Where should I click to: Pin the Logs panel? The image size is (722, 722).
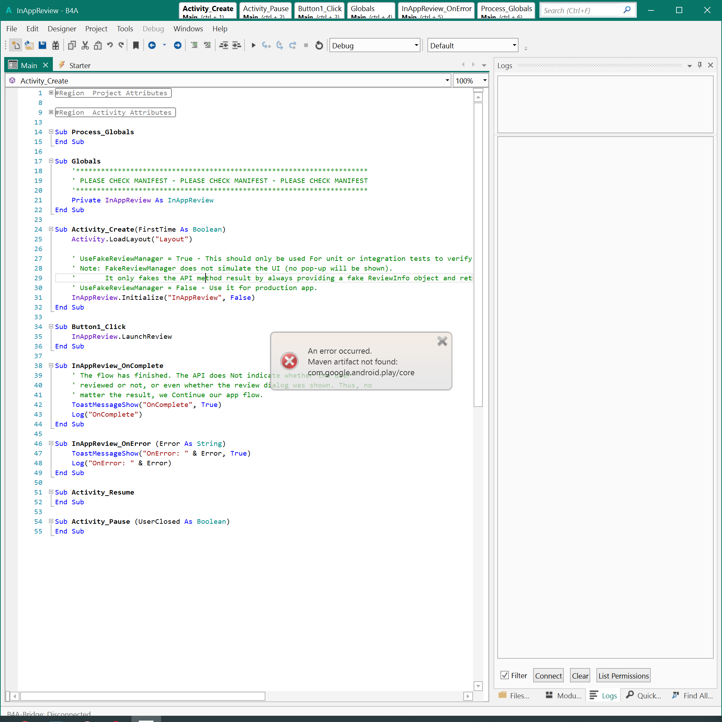pos(700,65)
